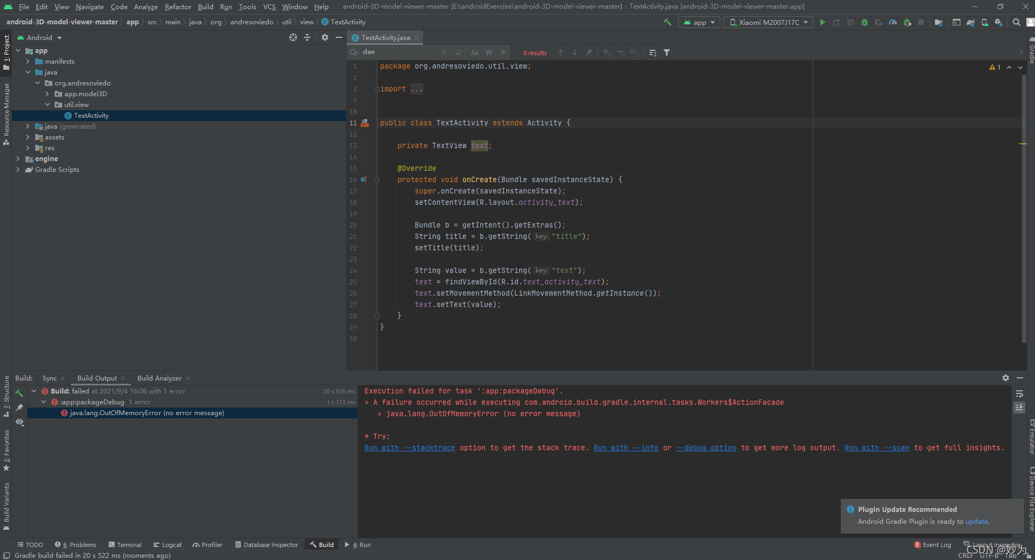Click scroll to end icon in build output
This screenshot has height=560, width=1035.
coord(1019,408)
